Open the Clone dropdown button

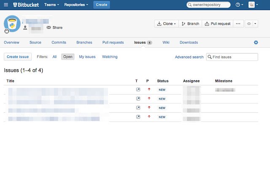pyautogui.click(x=167, y=24)
